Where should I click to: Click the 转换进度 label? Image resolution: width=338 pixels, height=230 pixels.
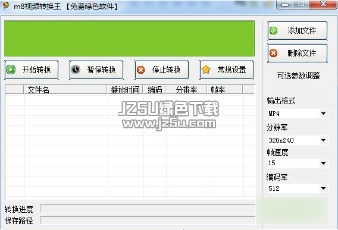tap(19, 209)
